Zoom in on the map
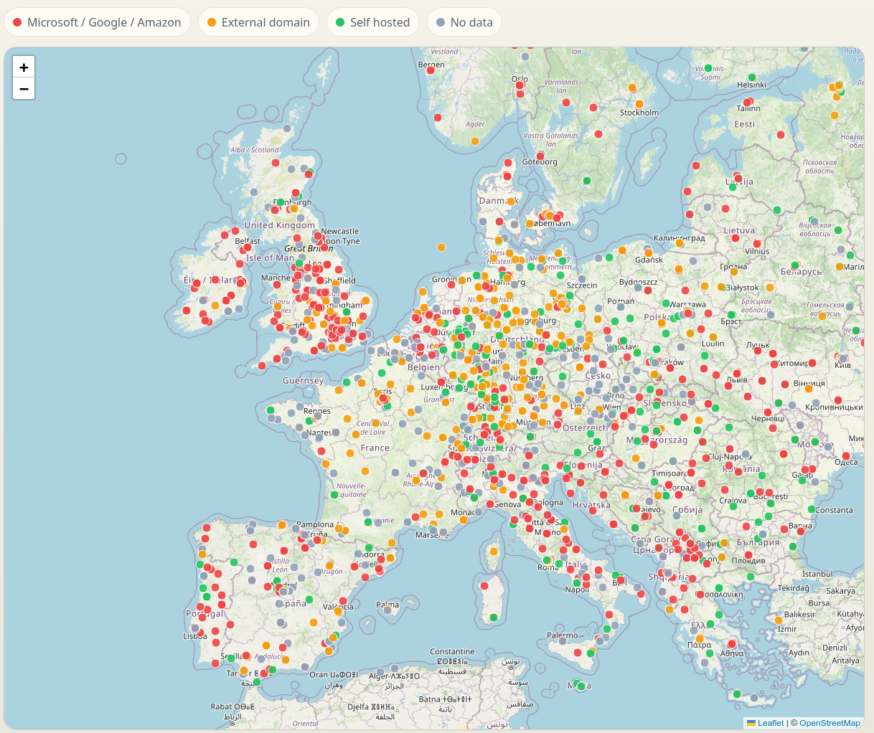The image size is (874, 733). tap(24, 67)
